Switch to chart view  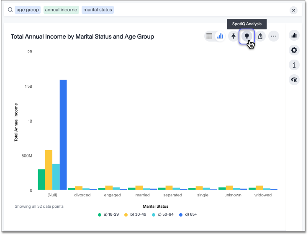coord(220,37)
